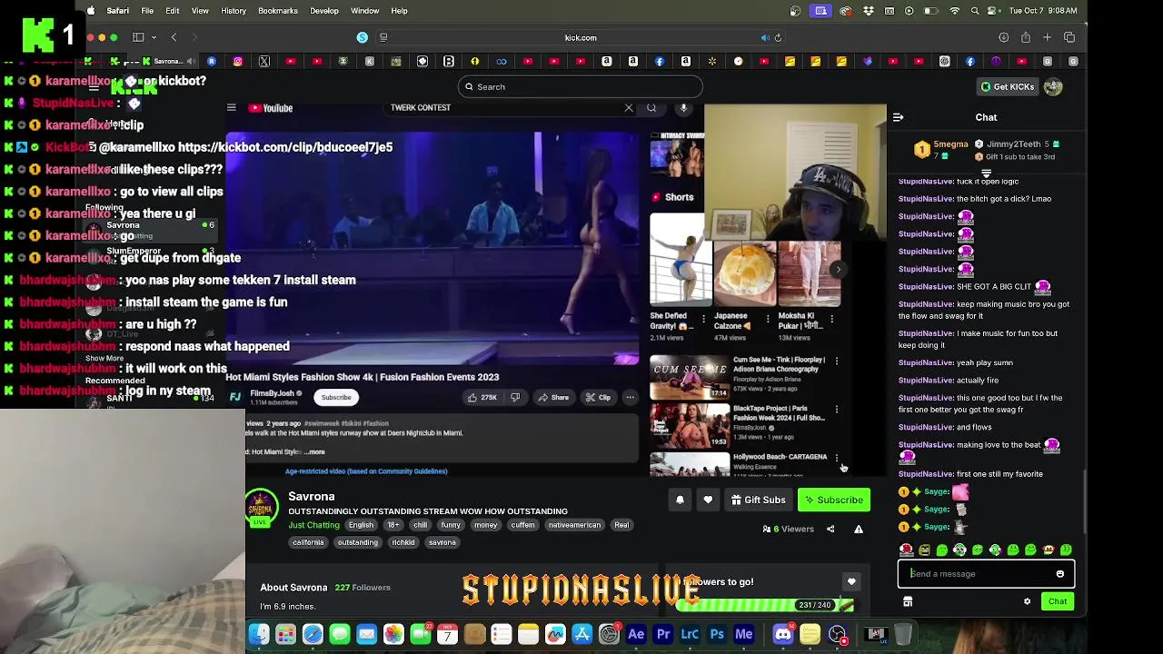Open Safari Window menu
Screen dimensions: 1163x654
pos(364,11)
